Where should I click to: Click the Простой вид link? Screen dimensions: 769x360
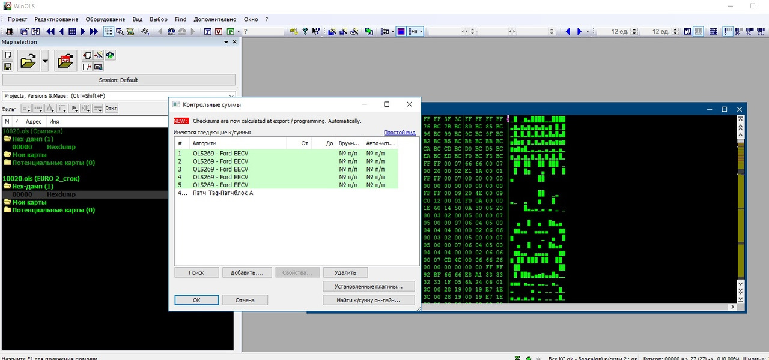pos(400,133)
